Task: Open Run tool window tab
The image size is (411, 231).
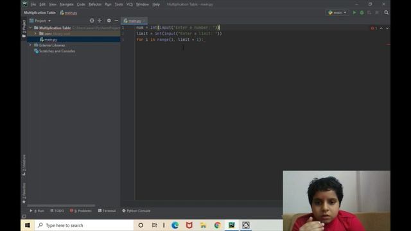Action: point(37,211)
